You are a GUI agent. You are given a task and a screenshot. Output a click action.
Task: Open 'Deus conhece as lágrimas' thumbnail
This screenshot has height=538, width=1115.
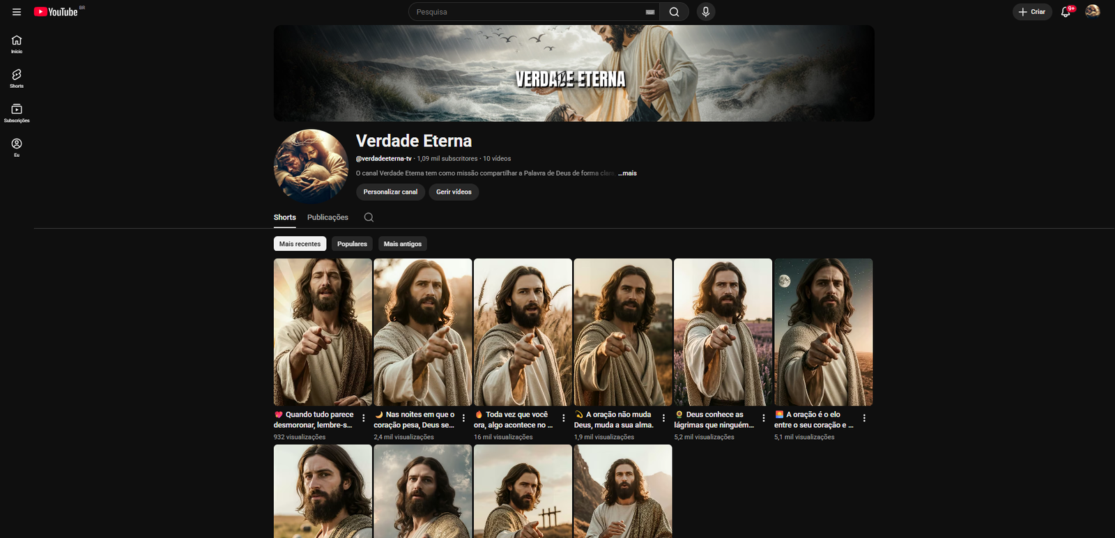(723, 332)
